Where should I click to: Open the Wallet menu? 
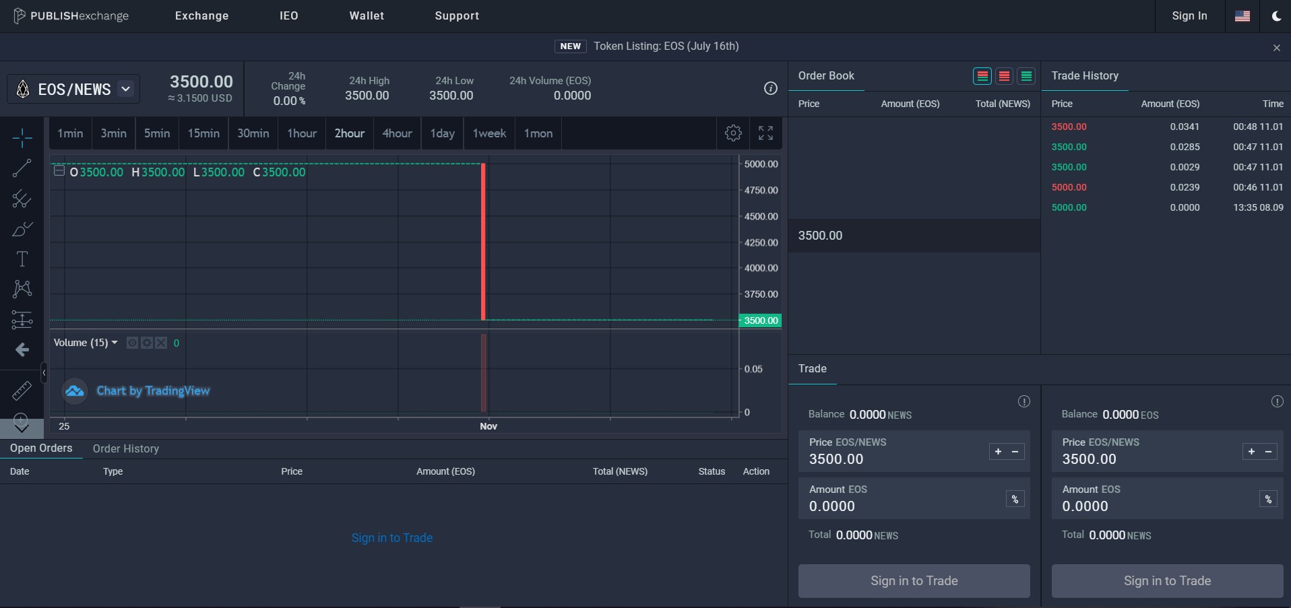[367, 15]
